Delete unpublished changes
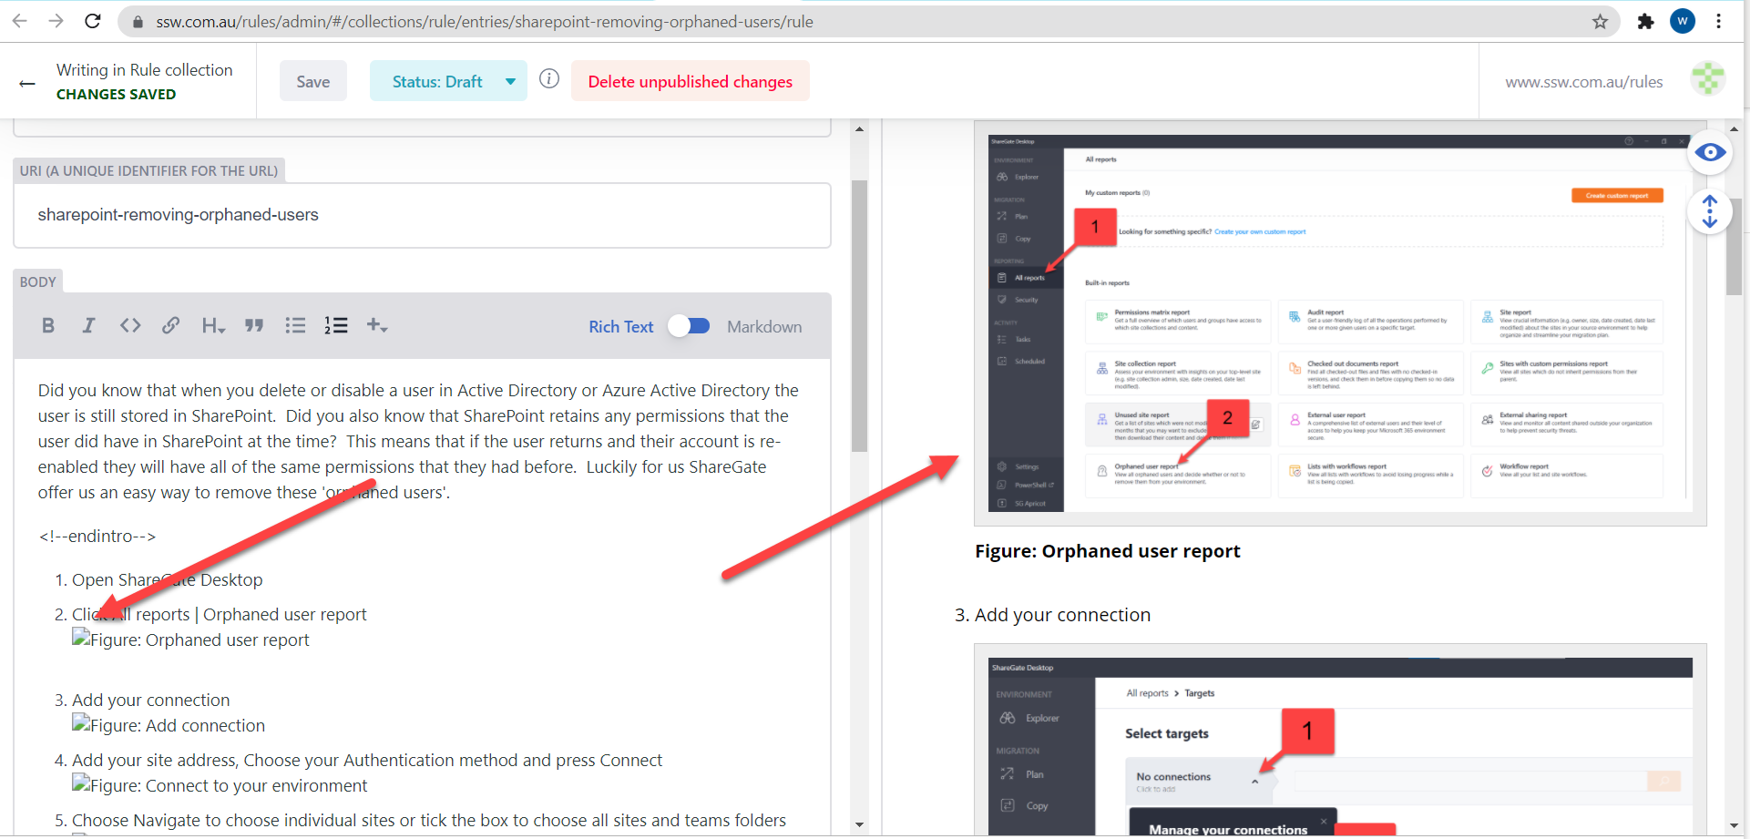The height and width of the screenshot is (839, 1750). click(x=691, y=81)
